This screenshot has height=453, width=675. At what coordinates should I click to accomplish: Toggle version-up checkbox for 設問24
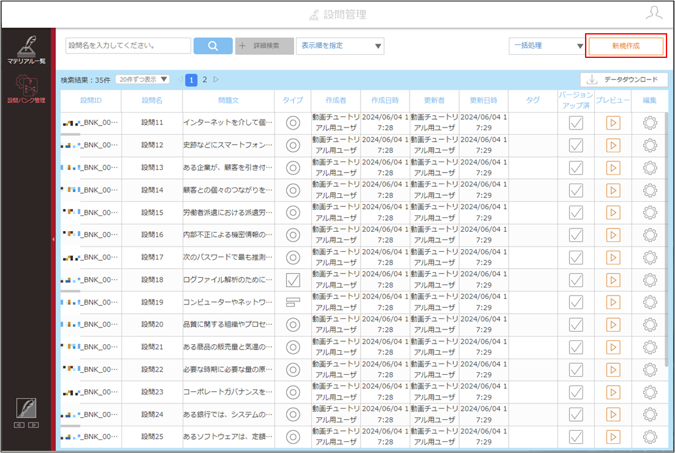tap(576, 415)
